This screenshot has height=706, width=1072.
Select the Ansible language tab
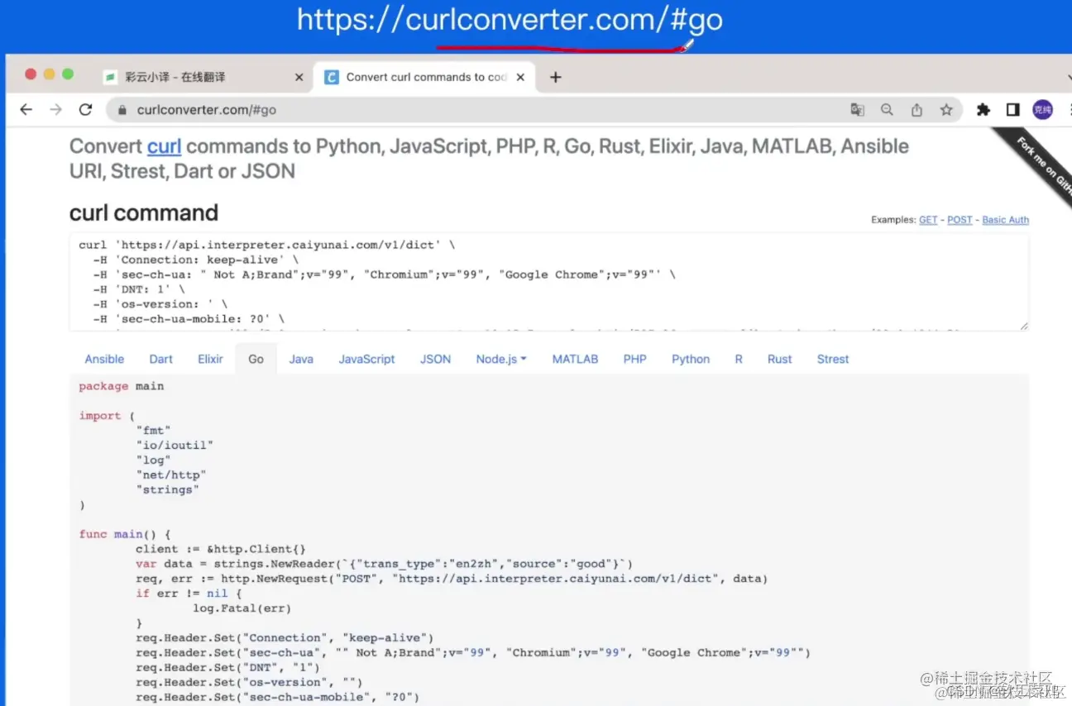pos(104,359)
